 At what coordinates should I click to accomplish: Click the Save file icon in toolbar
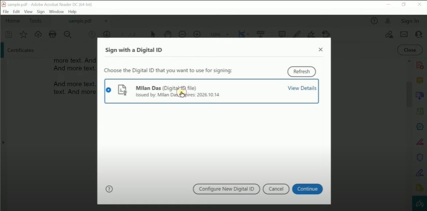pyautogui.click(x=9, y=34)
